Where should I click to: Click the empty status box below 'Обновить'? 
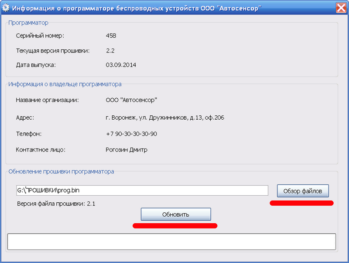click(x=171, y=242)
